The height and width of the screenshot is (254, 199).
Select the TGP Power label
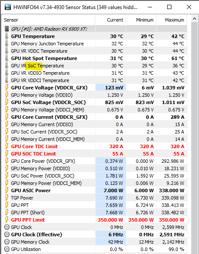click(22, 198)
